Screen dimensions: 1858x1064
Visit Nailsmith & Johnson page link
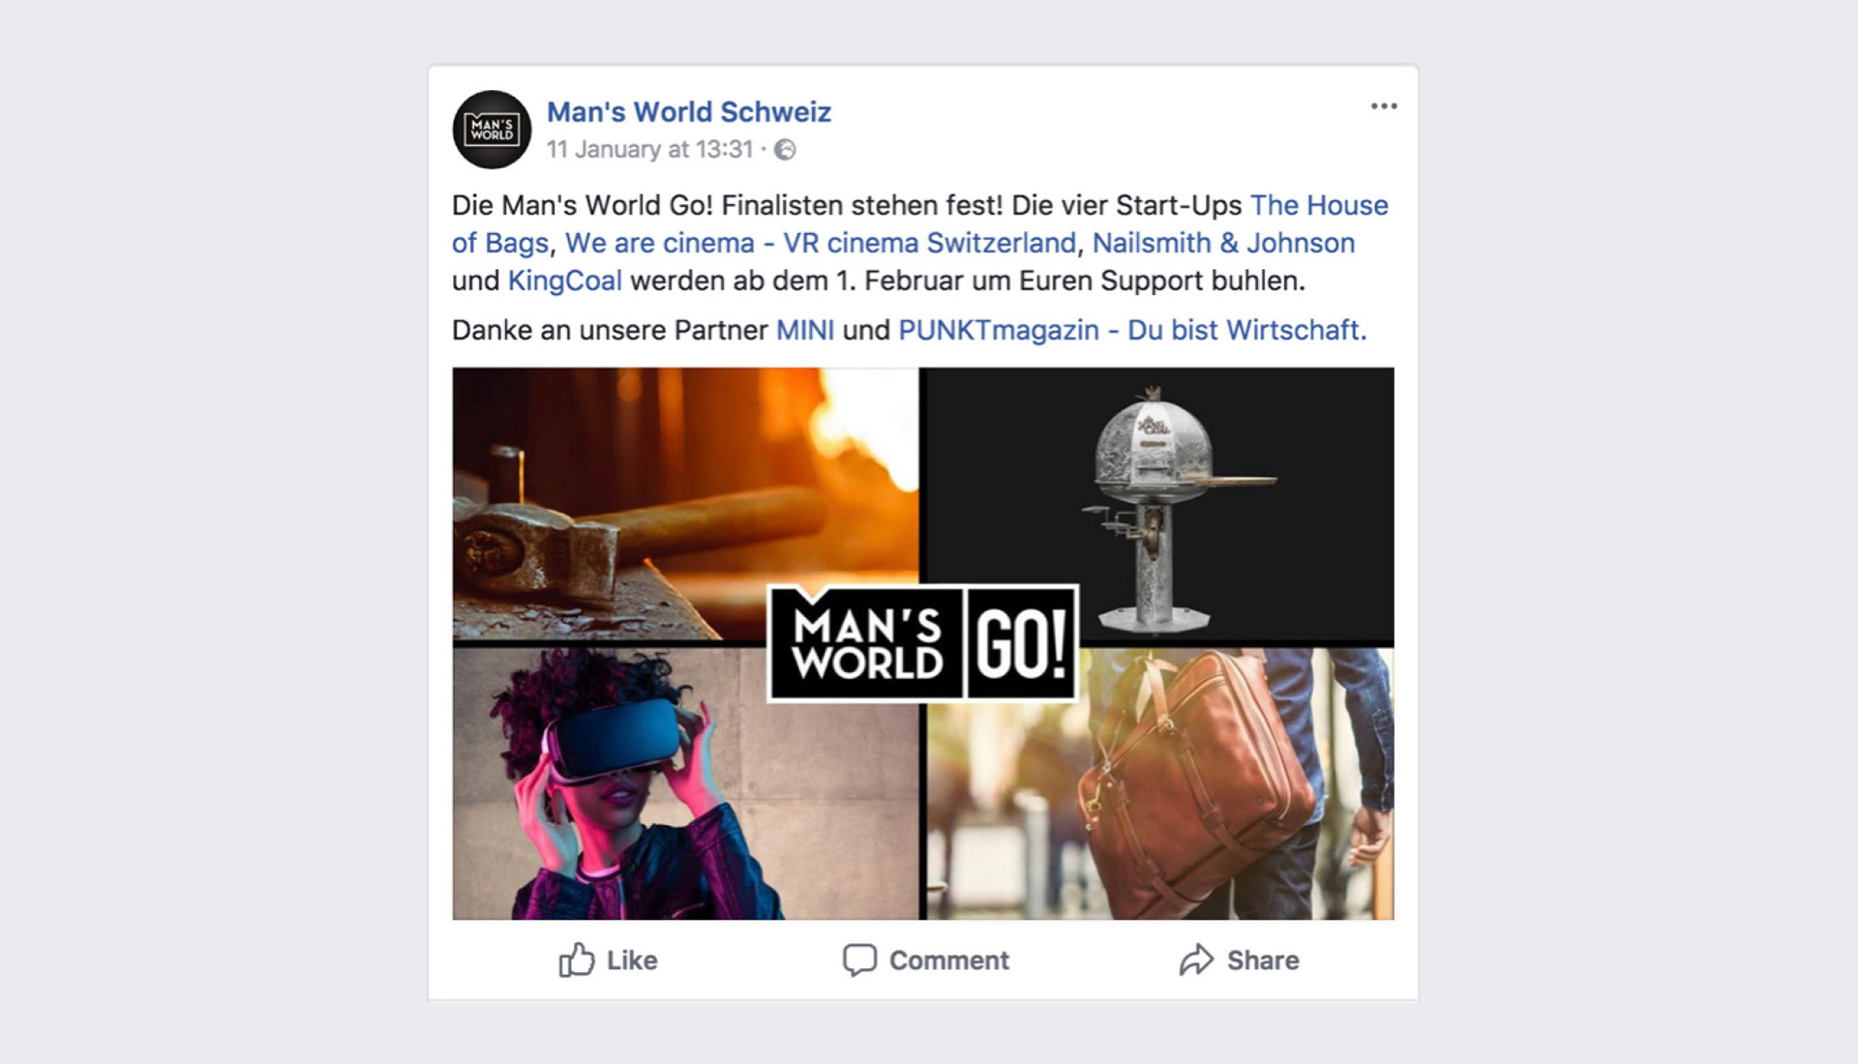tap(1223, 243)
